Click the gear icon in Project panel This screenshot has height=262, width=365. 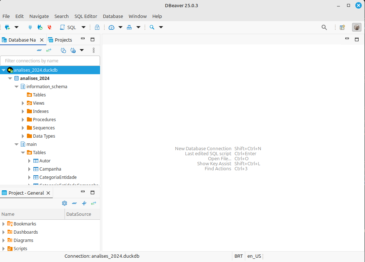[x=65, y=203]
